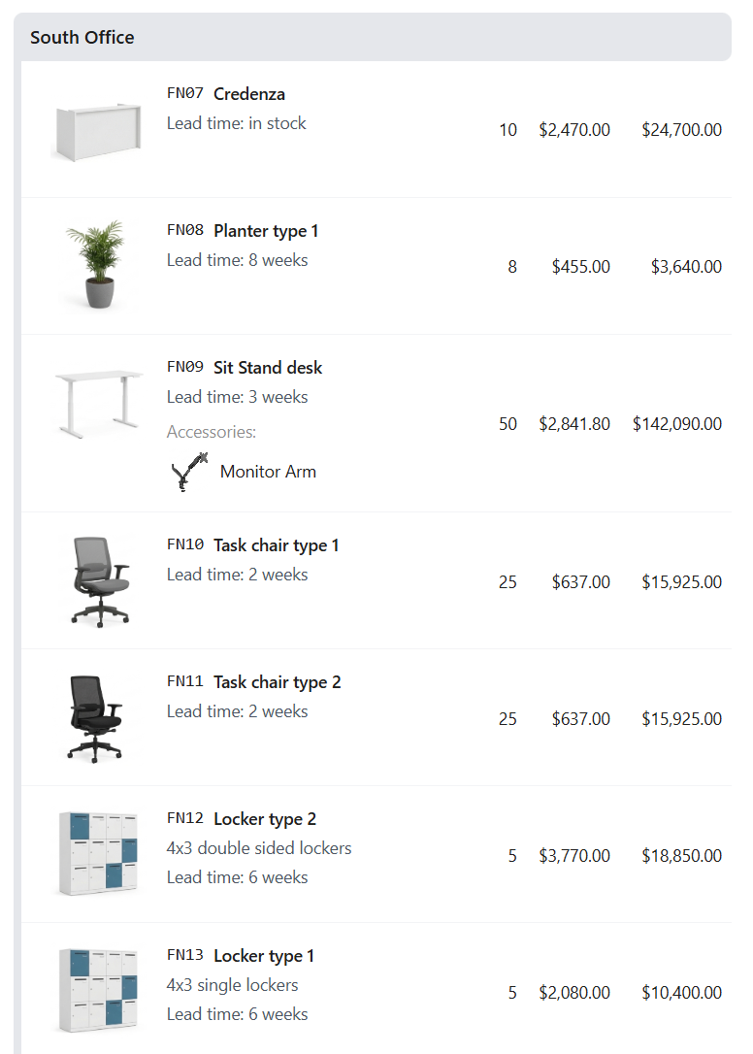Select the $142,090.00 total for Sit Stand desk
The image size is (753, 1054).
pyautogui.click(x=677, y=424)
